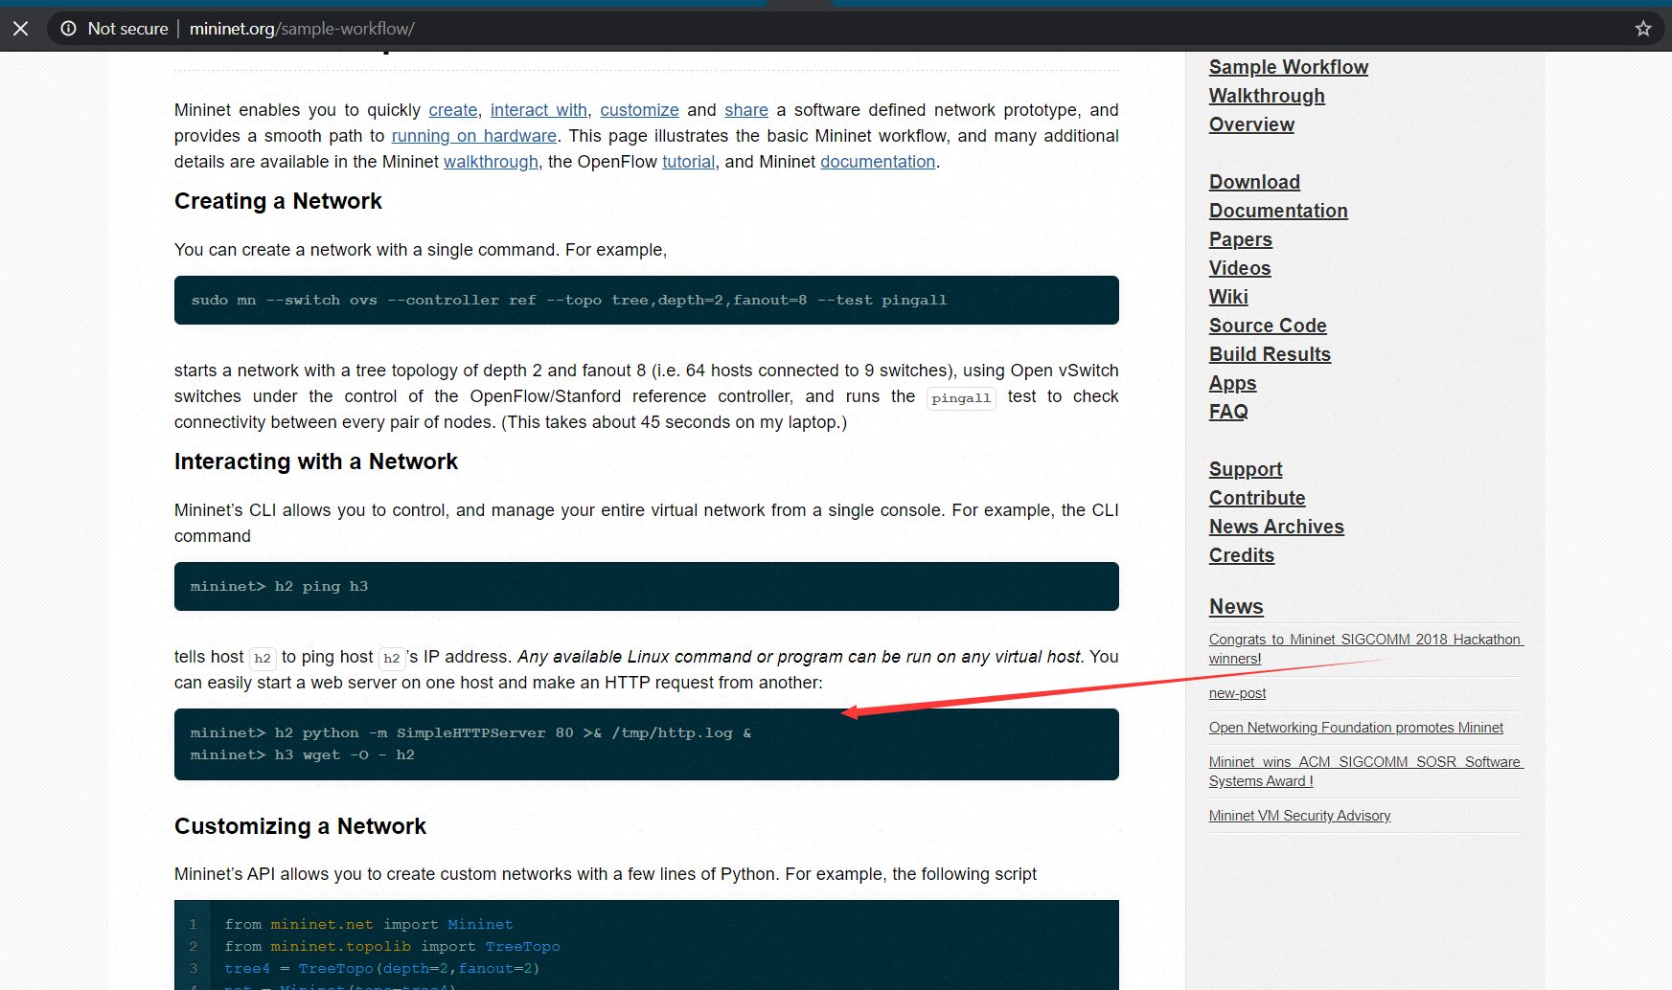Open Build Results in sidebar

pos(1270,354)
